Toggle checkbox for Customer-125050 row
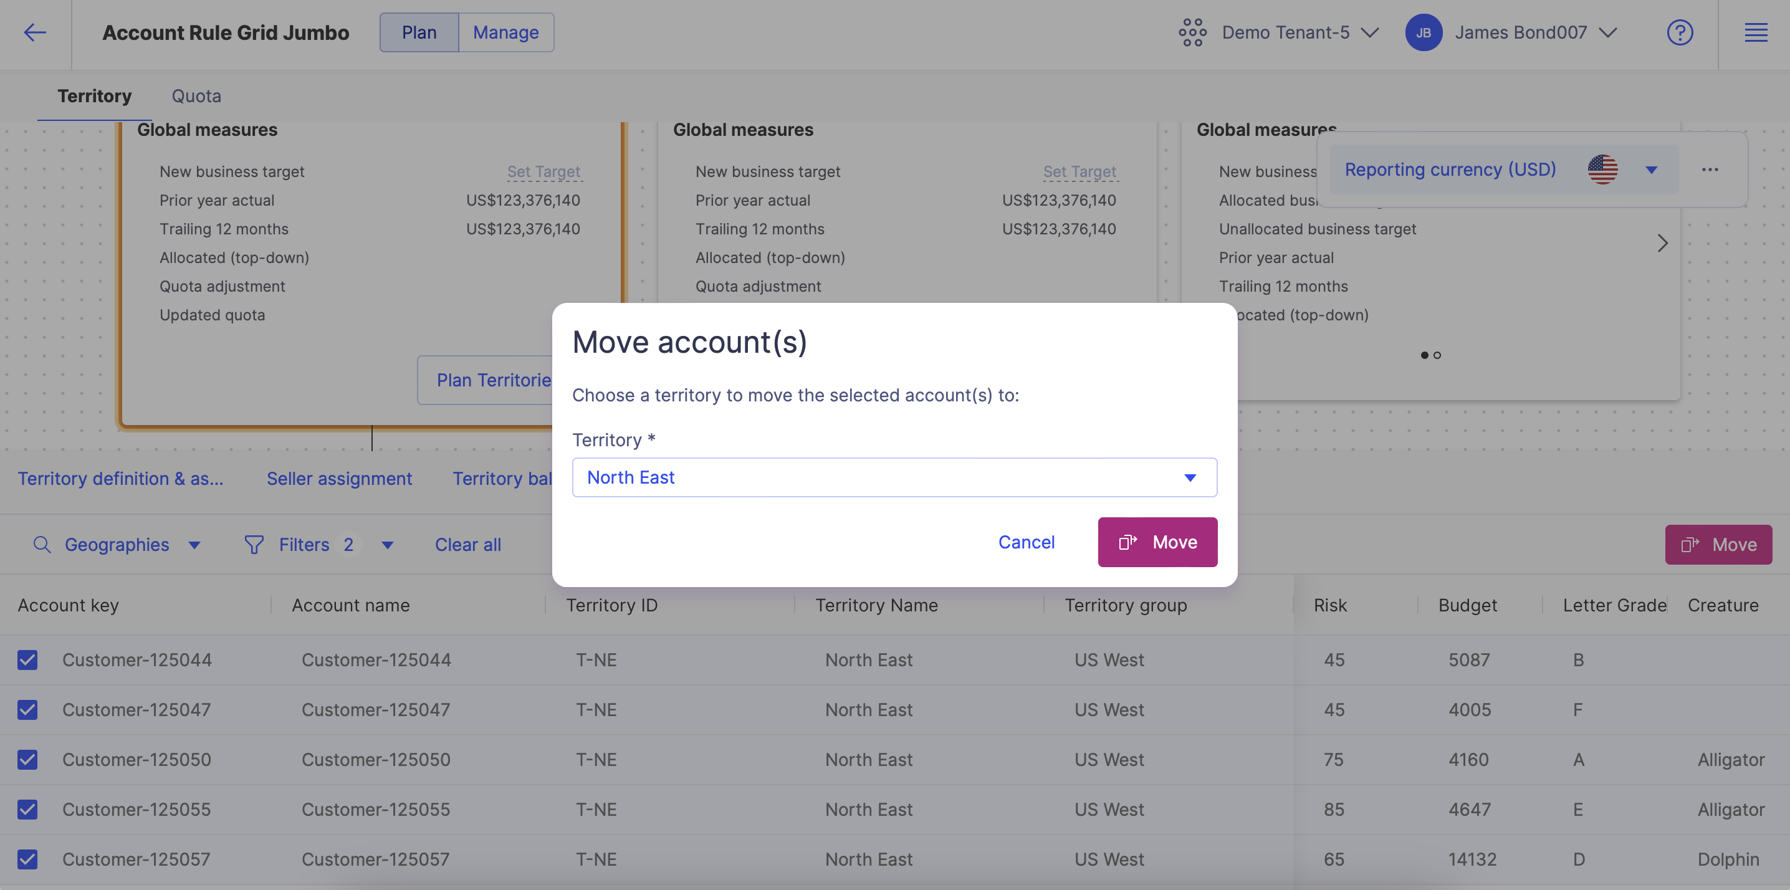 point(27,758)
